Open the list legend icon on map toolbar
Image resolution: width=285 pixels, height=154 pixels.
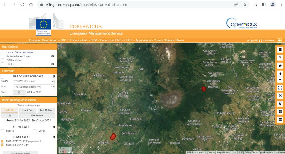[280, 119]
